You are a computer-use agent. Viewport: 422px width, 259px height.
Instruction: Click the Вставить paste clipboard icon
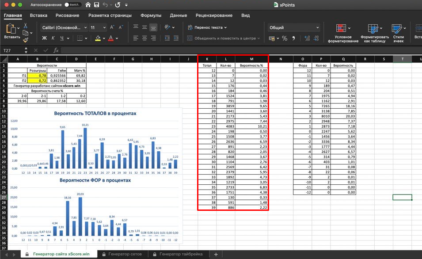(x=11, y=29)
